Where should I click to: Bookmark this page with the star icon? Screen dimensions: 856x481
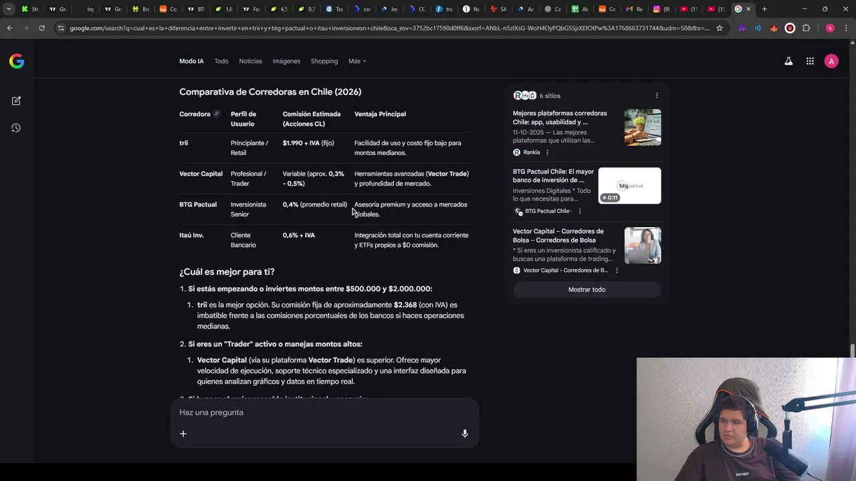[x=720, y=28]
